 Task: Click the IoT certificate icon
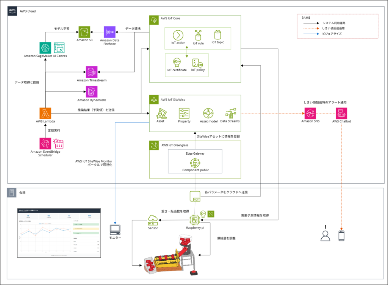[x=177, y=62]
